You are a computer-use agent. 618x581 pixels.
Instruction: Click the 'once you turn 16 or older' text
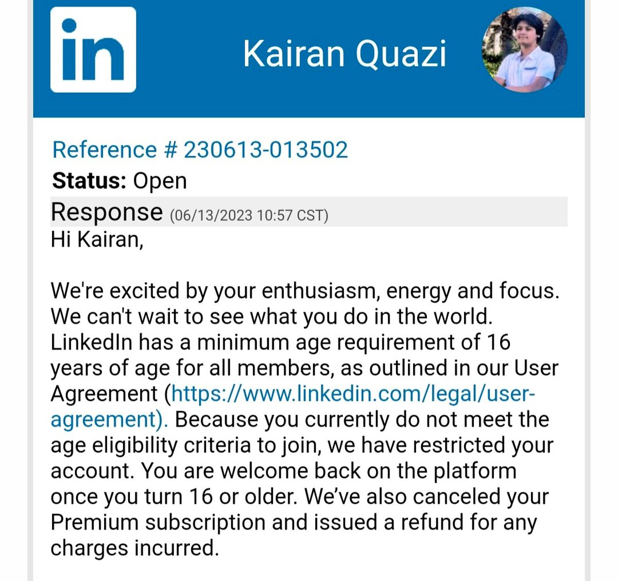coord(174,497)
